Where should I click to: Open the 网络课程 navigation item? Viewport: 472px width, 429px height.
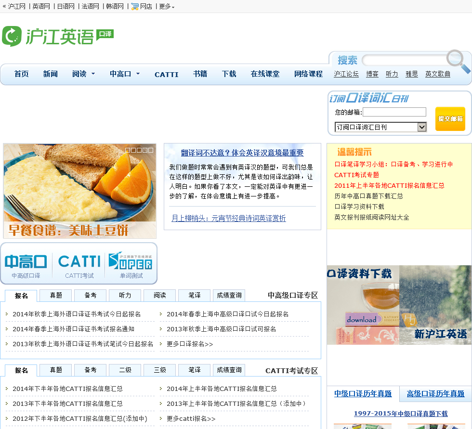[308, 74]
